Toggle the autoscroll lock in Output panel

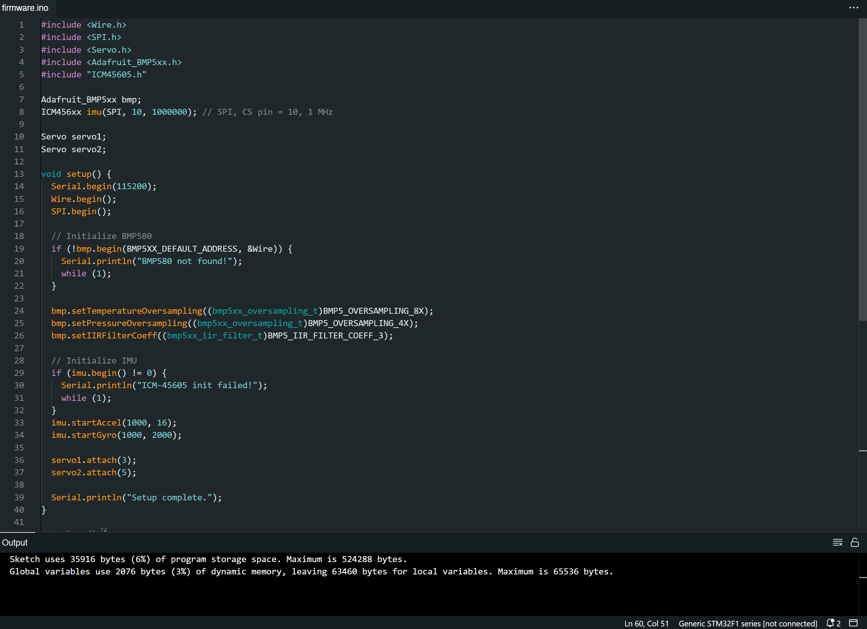[x=855, y=542]
